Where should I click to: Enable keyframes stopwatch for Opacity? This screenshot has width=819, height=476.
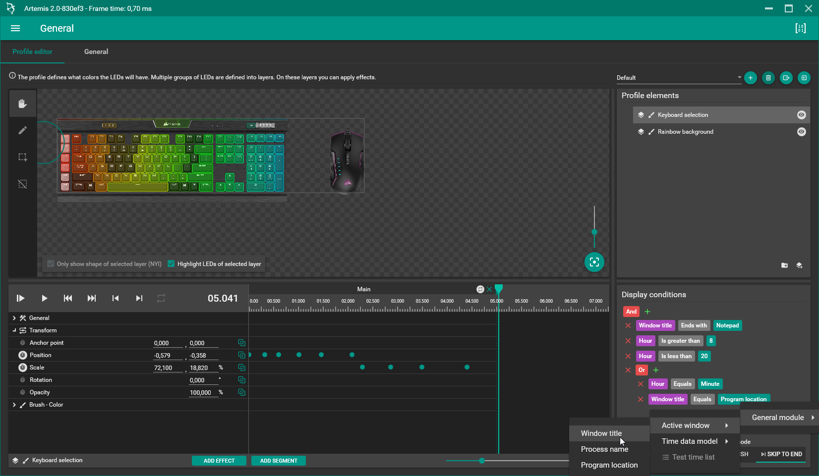[22, 392]
